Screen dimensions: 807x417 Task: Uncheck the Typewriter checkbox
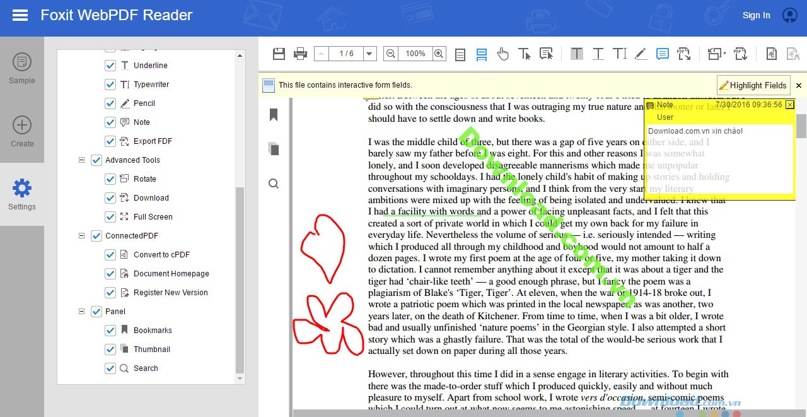pyautogui.click(x=110, y=85)
